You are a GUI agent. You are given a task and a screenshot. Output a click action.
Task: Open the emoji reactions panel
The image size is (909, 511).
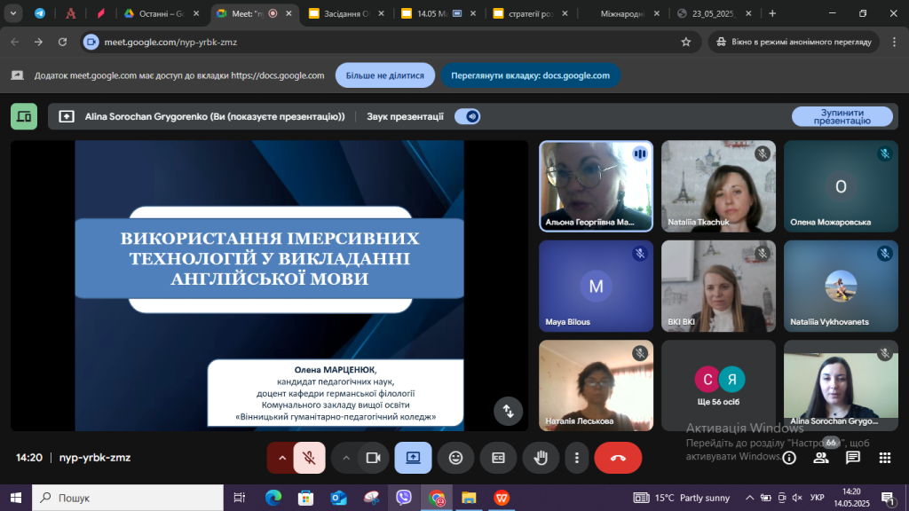click(455, 458)
